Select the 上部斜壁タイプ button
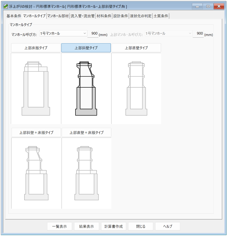This screenshot has height=236, width=227. tap(86, 48)
